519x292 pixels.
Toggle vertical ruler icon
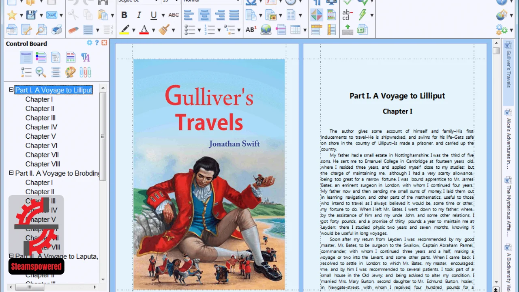tap(331, 30)
